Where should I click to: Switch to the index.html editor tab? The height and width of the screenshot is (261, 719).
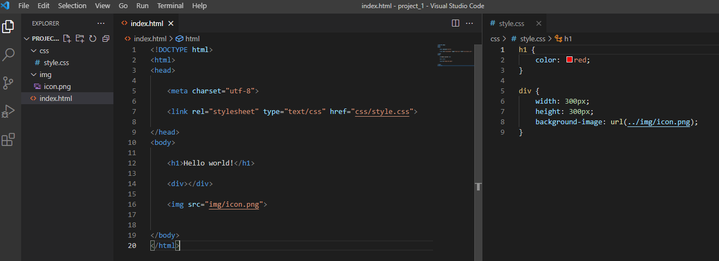pos(147,23)
